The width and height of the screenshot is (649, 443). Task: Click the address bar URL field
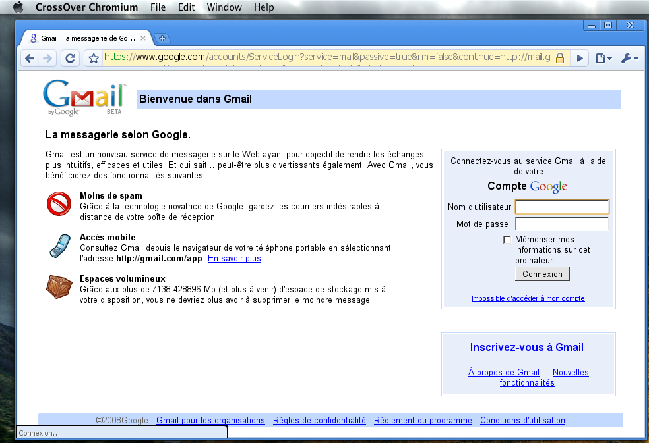327,57
